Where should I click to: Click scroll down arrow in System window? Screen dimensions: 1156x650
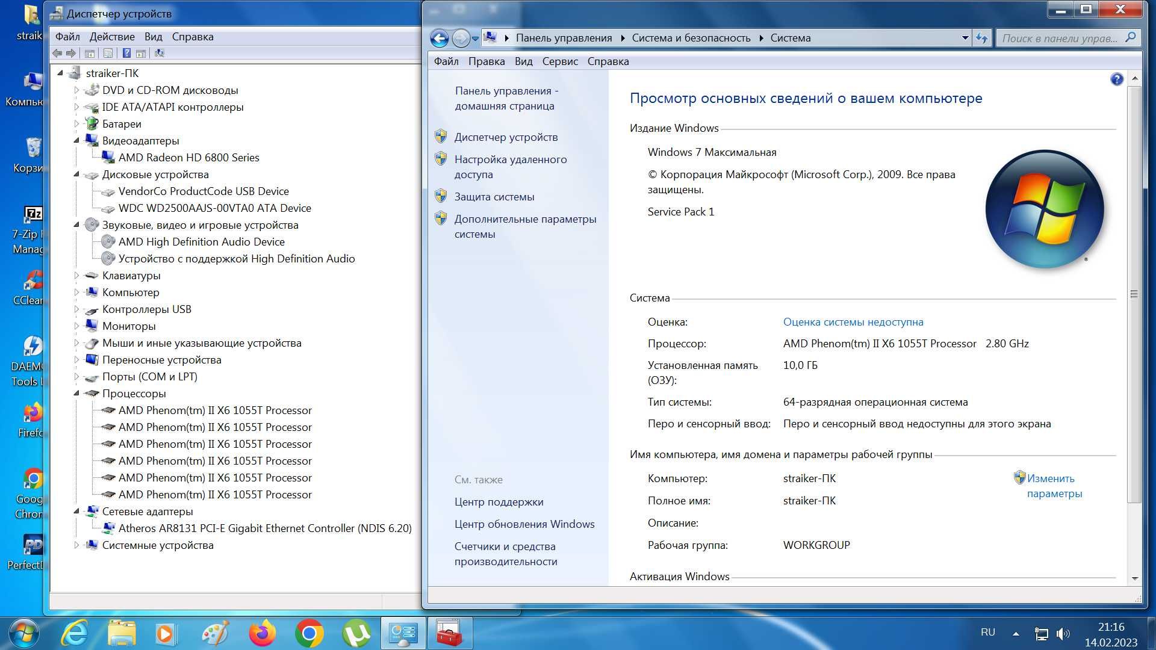(x=1134, y=578)
